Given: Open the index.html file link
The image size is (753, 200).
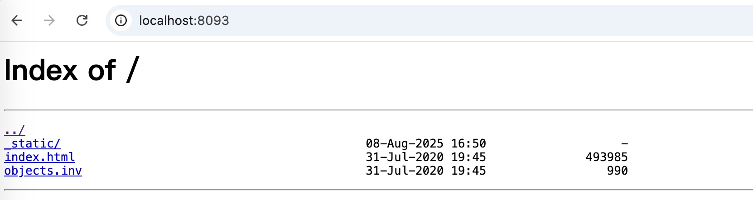Looking at the screenshot, I should tap(39, 157).
